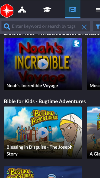Open the hamburger menu
Viewport: 100px width, 178px height.
pos(98,9)
